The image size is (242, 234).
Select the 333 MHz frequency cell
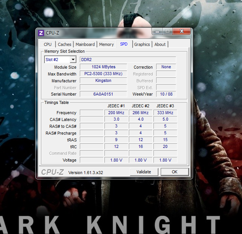point(165,113)
